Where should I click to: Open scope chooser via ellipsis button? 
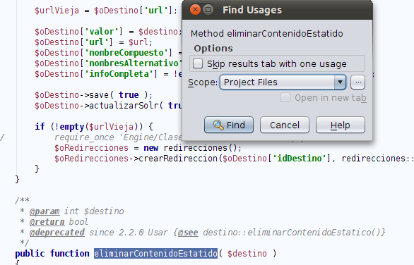point(357,82)
